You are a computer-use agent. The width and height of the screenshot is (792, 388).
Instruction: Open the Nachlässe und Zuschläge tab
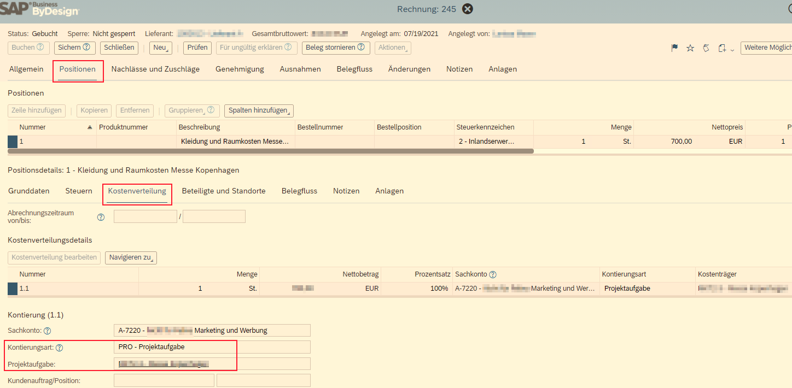click(x=155, y=69)
